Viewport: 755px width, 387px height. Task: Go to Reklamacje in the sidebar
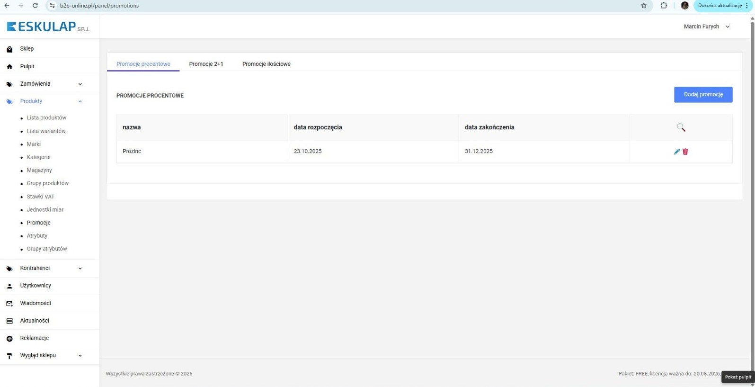click(34, 338)
